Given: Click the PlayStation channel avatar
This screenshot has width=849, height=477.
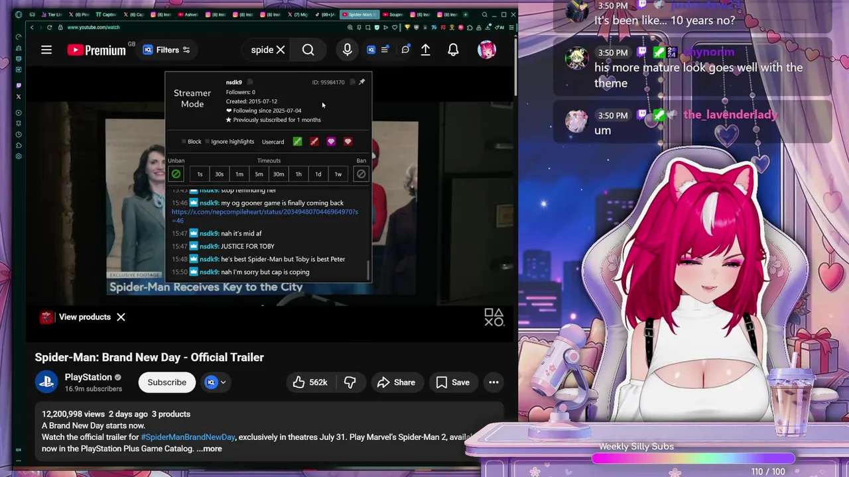Looking at the screenshot, I should point(46,382).
